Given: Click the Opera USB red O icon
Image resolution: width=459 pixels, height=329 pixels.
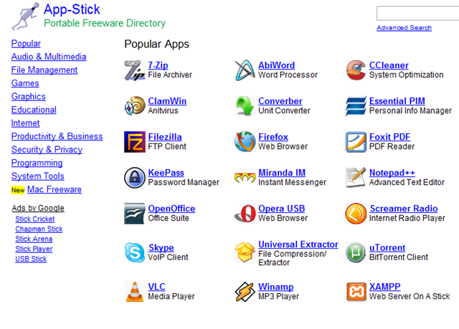Looking at the screenshot, I should [x=245, y=214].
